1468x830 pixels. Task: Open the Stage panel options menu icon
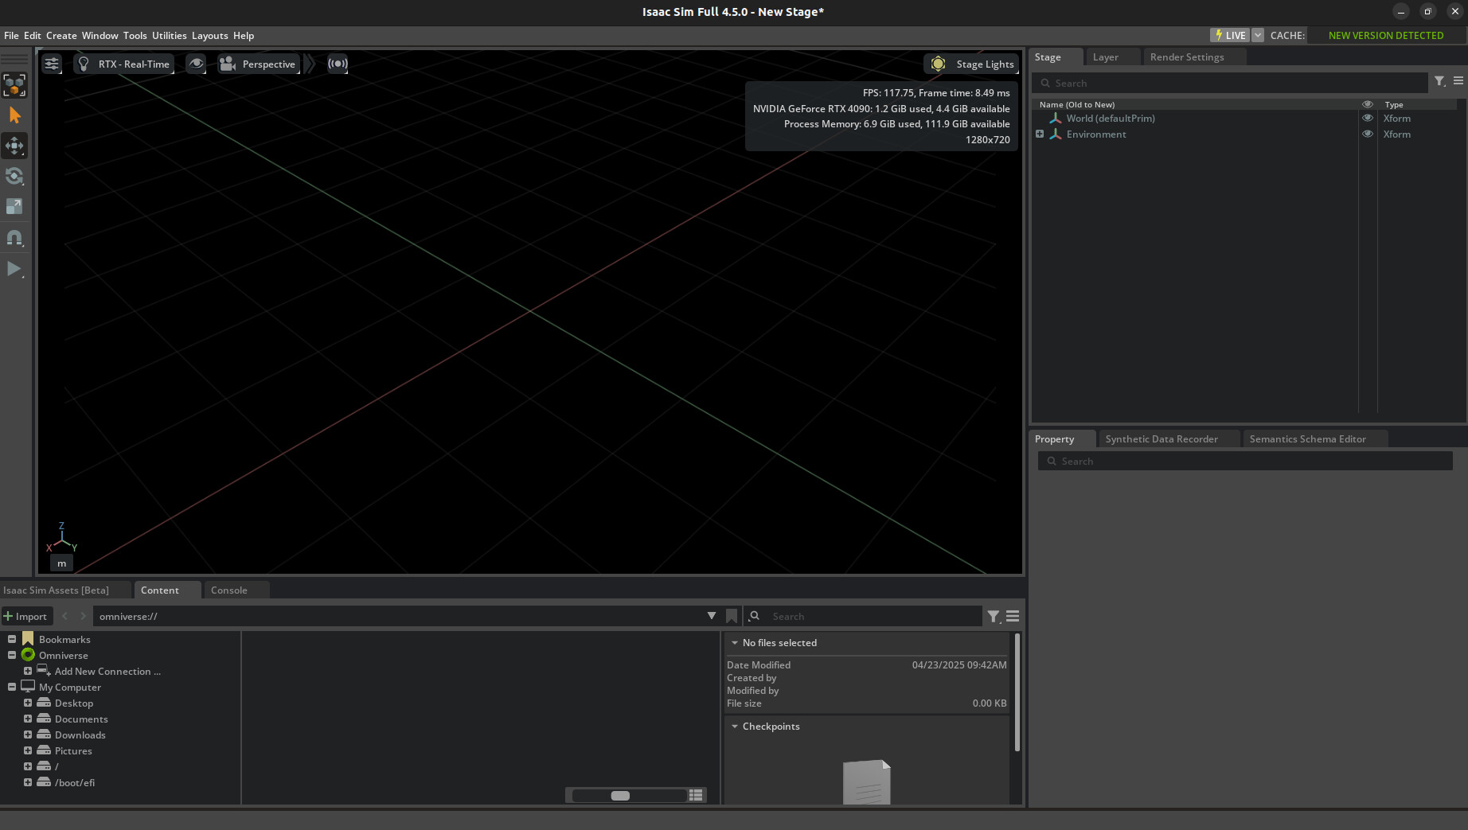1458,81
